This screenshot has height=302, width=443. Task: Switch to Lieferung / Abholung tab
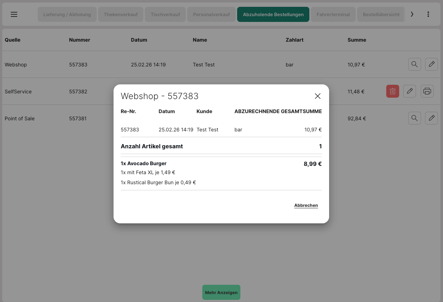67,15
